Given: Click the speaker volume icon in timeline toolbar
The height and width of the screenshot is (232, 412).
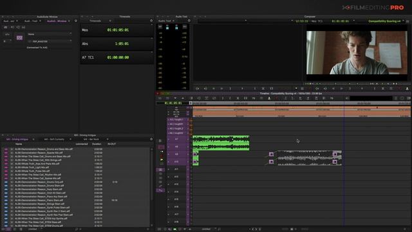Looking at the screenshot, I should 347,98.
